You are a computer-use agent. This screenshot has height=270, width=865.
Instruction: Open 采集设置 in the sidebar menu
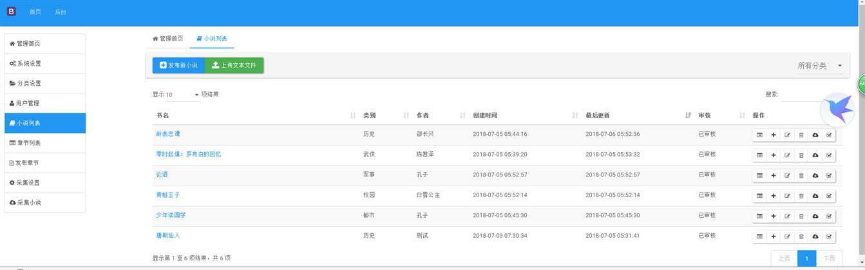[45, 182]
